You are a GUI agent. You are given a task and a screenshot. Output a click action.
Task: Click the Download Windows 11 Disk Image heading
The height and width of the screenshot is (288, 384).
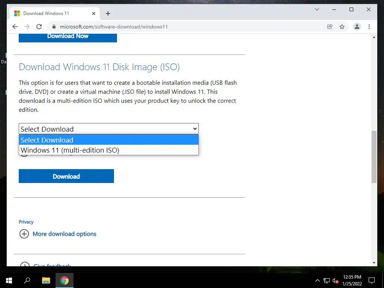click(99, 67)
